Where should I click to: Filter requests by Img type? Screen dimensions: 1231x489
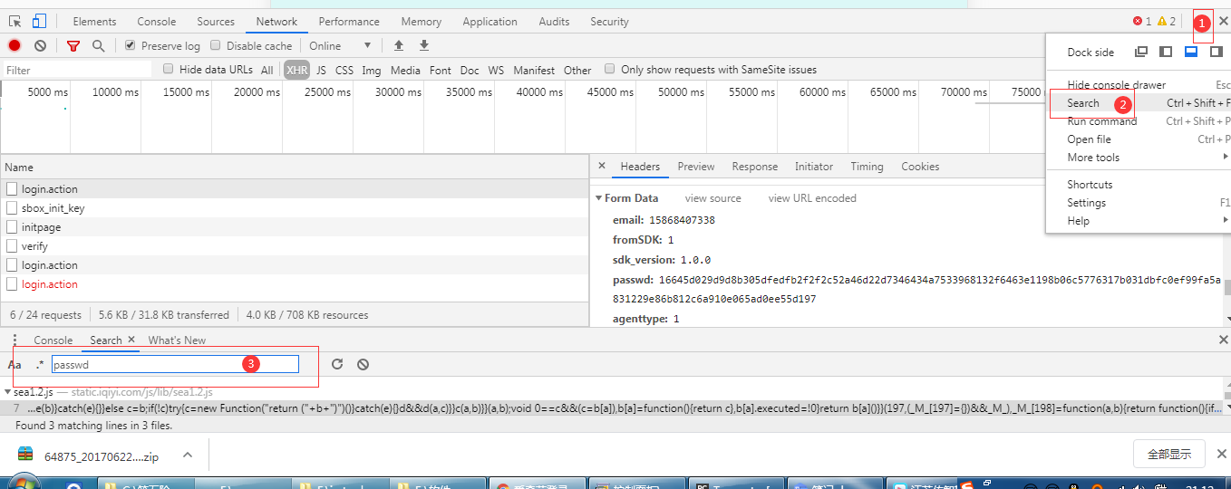tap(372, 70)
